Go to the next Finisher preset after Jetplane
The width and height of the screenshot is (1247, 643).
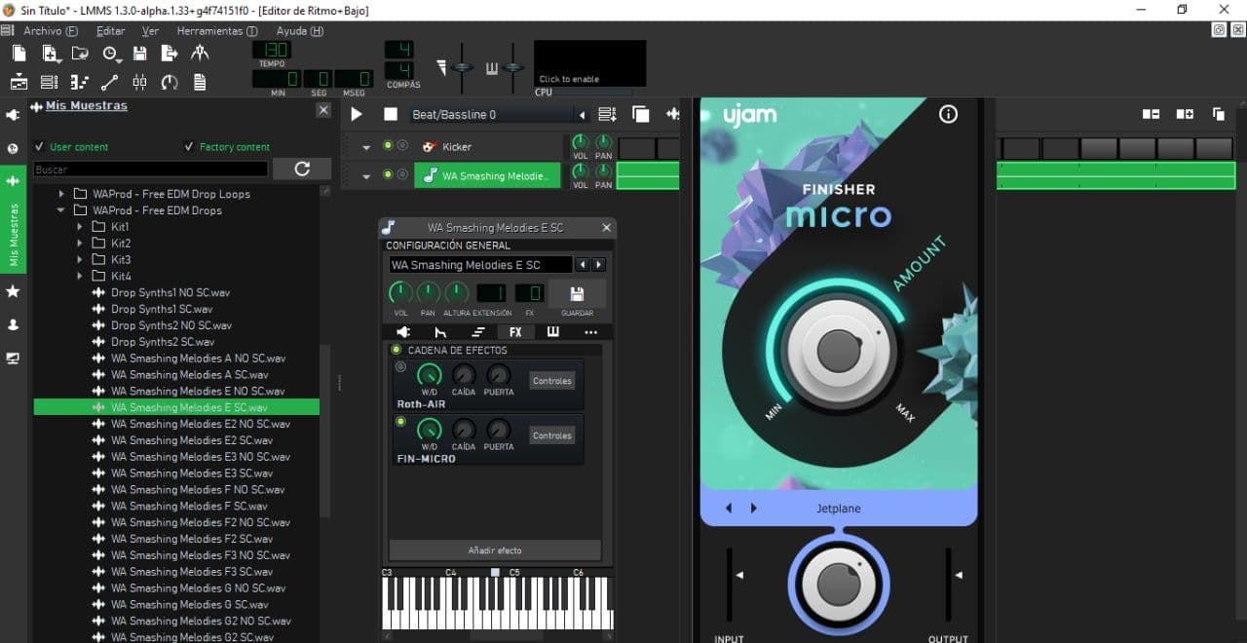point(753,508)
